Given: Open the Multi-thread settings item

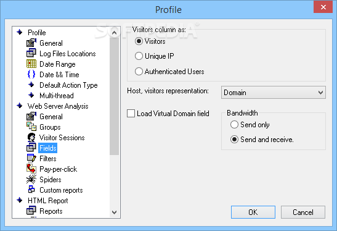Looking at the screenshot, I should [x=57, y=96].
